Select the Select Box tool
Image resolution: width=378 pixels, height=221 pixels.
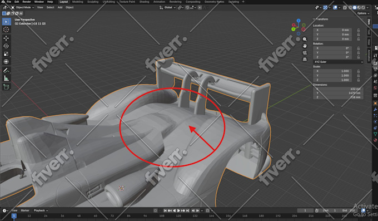(x=6, y=22)
